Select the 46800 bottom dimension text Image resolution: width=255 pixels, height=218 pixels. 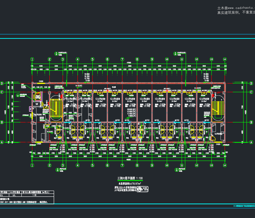click(128, 160)
